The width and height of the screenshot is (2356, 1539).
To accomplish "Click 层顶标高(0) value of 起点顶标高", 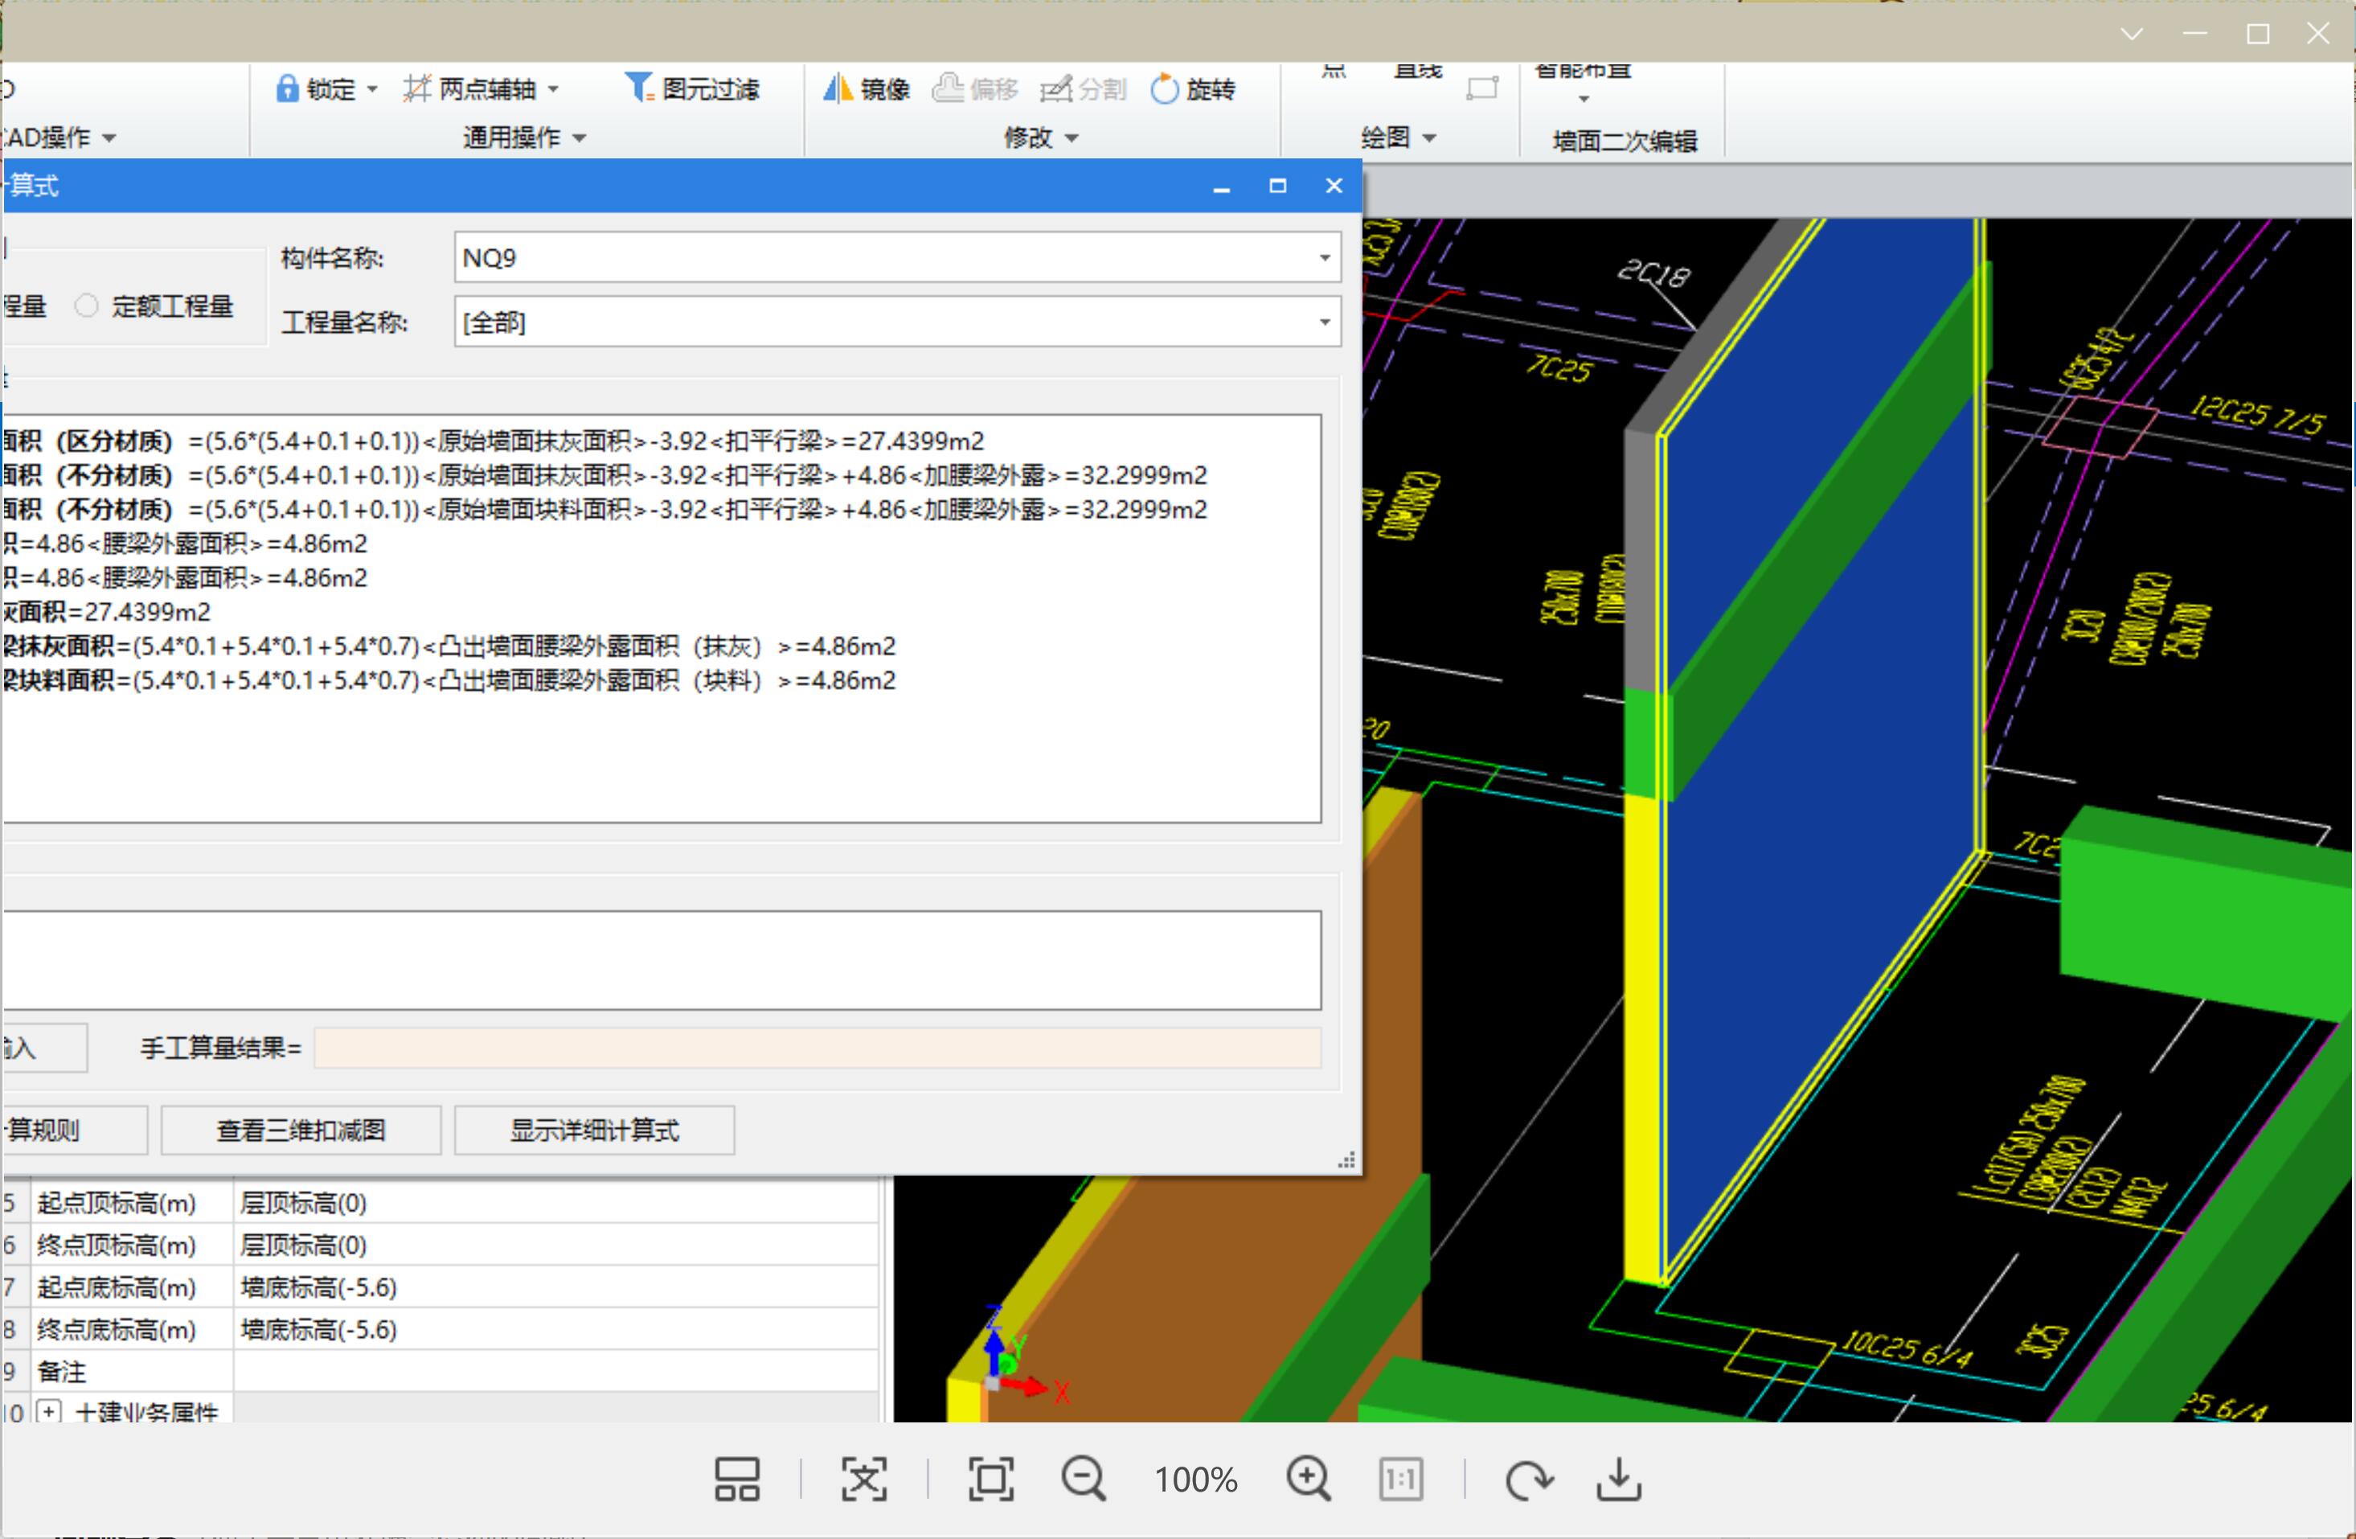I will [x=304, y=1202].
